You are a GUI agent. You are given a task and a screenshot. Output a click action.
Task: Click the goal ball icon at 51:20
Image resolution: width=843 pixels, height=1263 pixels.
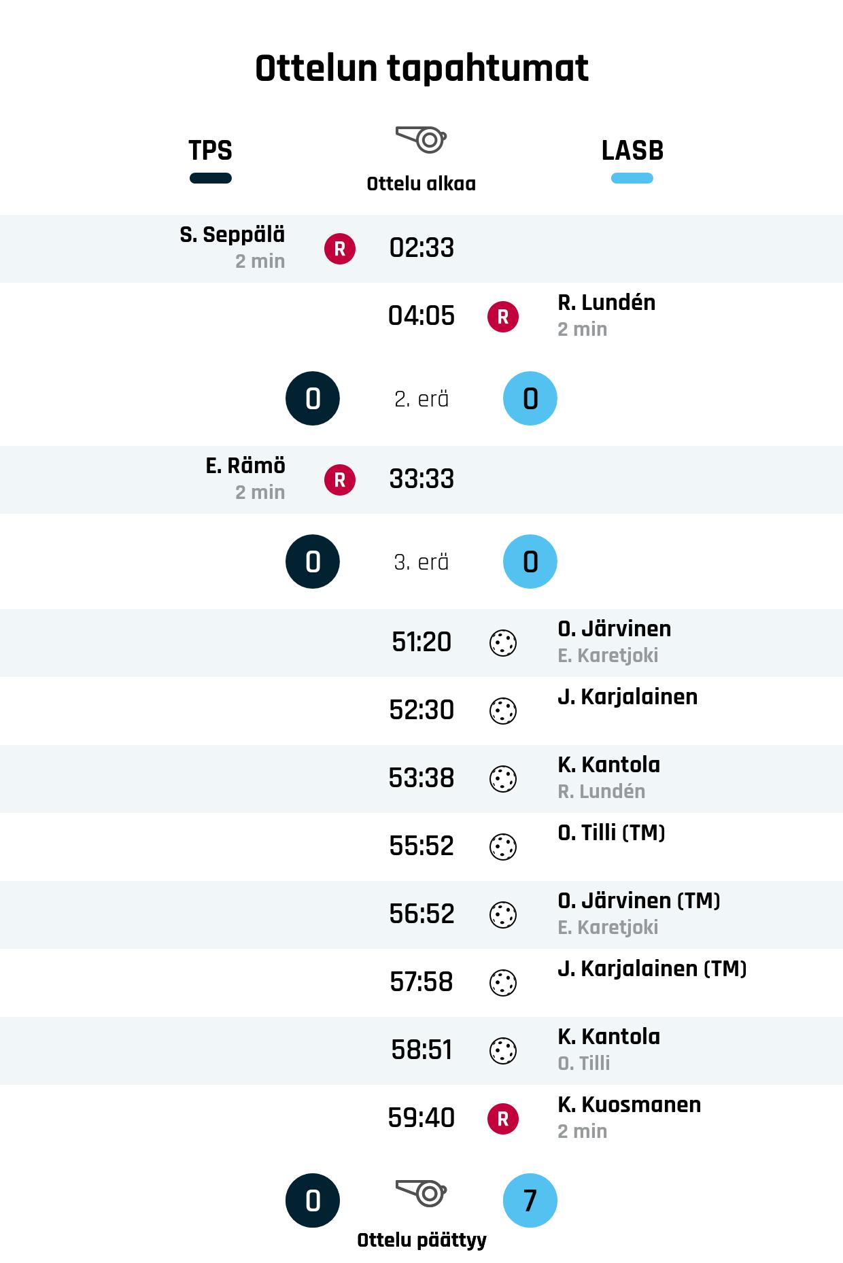(x=503, y=643)
